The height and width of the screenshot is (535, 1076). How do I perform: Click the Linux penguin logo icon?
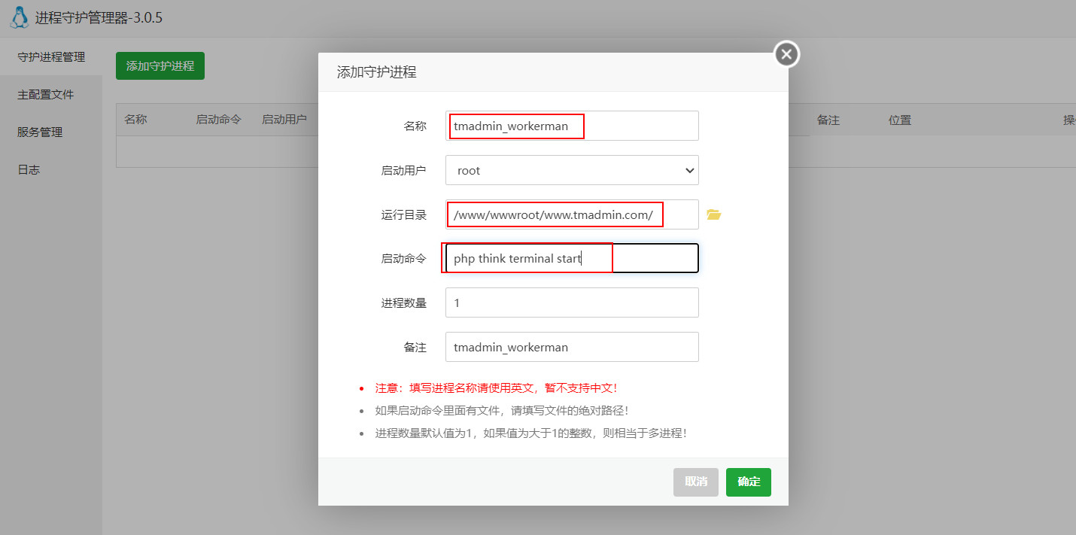[20, 17]
